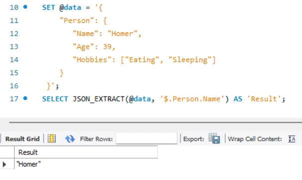Click the "Name" key on line 12
This screenshot has width=302, height=180.
click(x=85, y=33)
